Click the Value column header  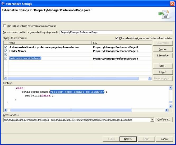pyautogui.click(x=50, y=43)
